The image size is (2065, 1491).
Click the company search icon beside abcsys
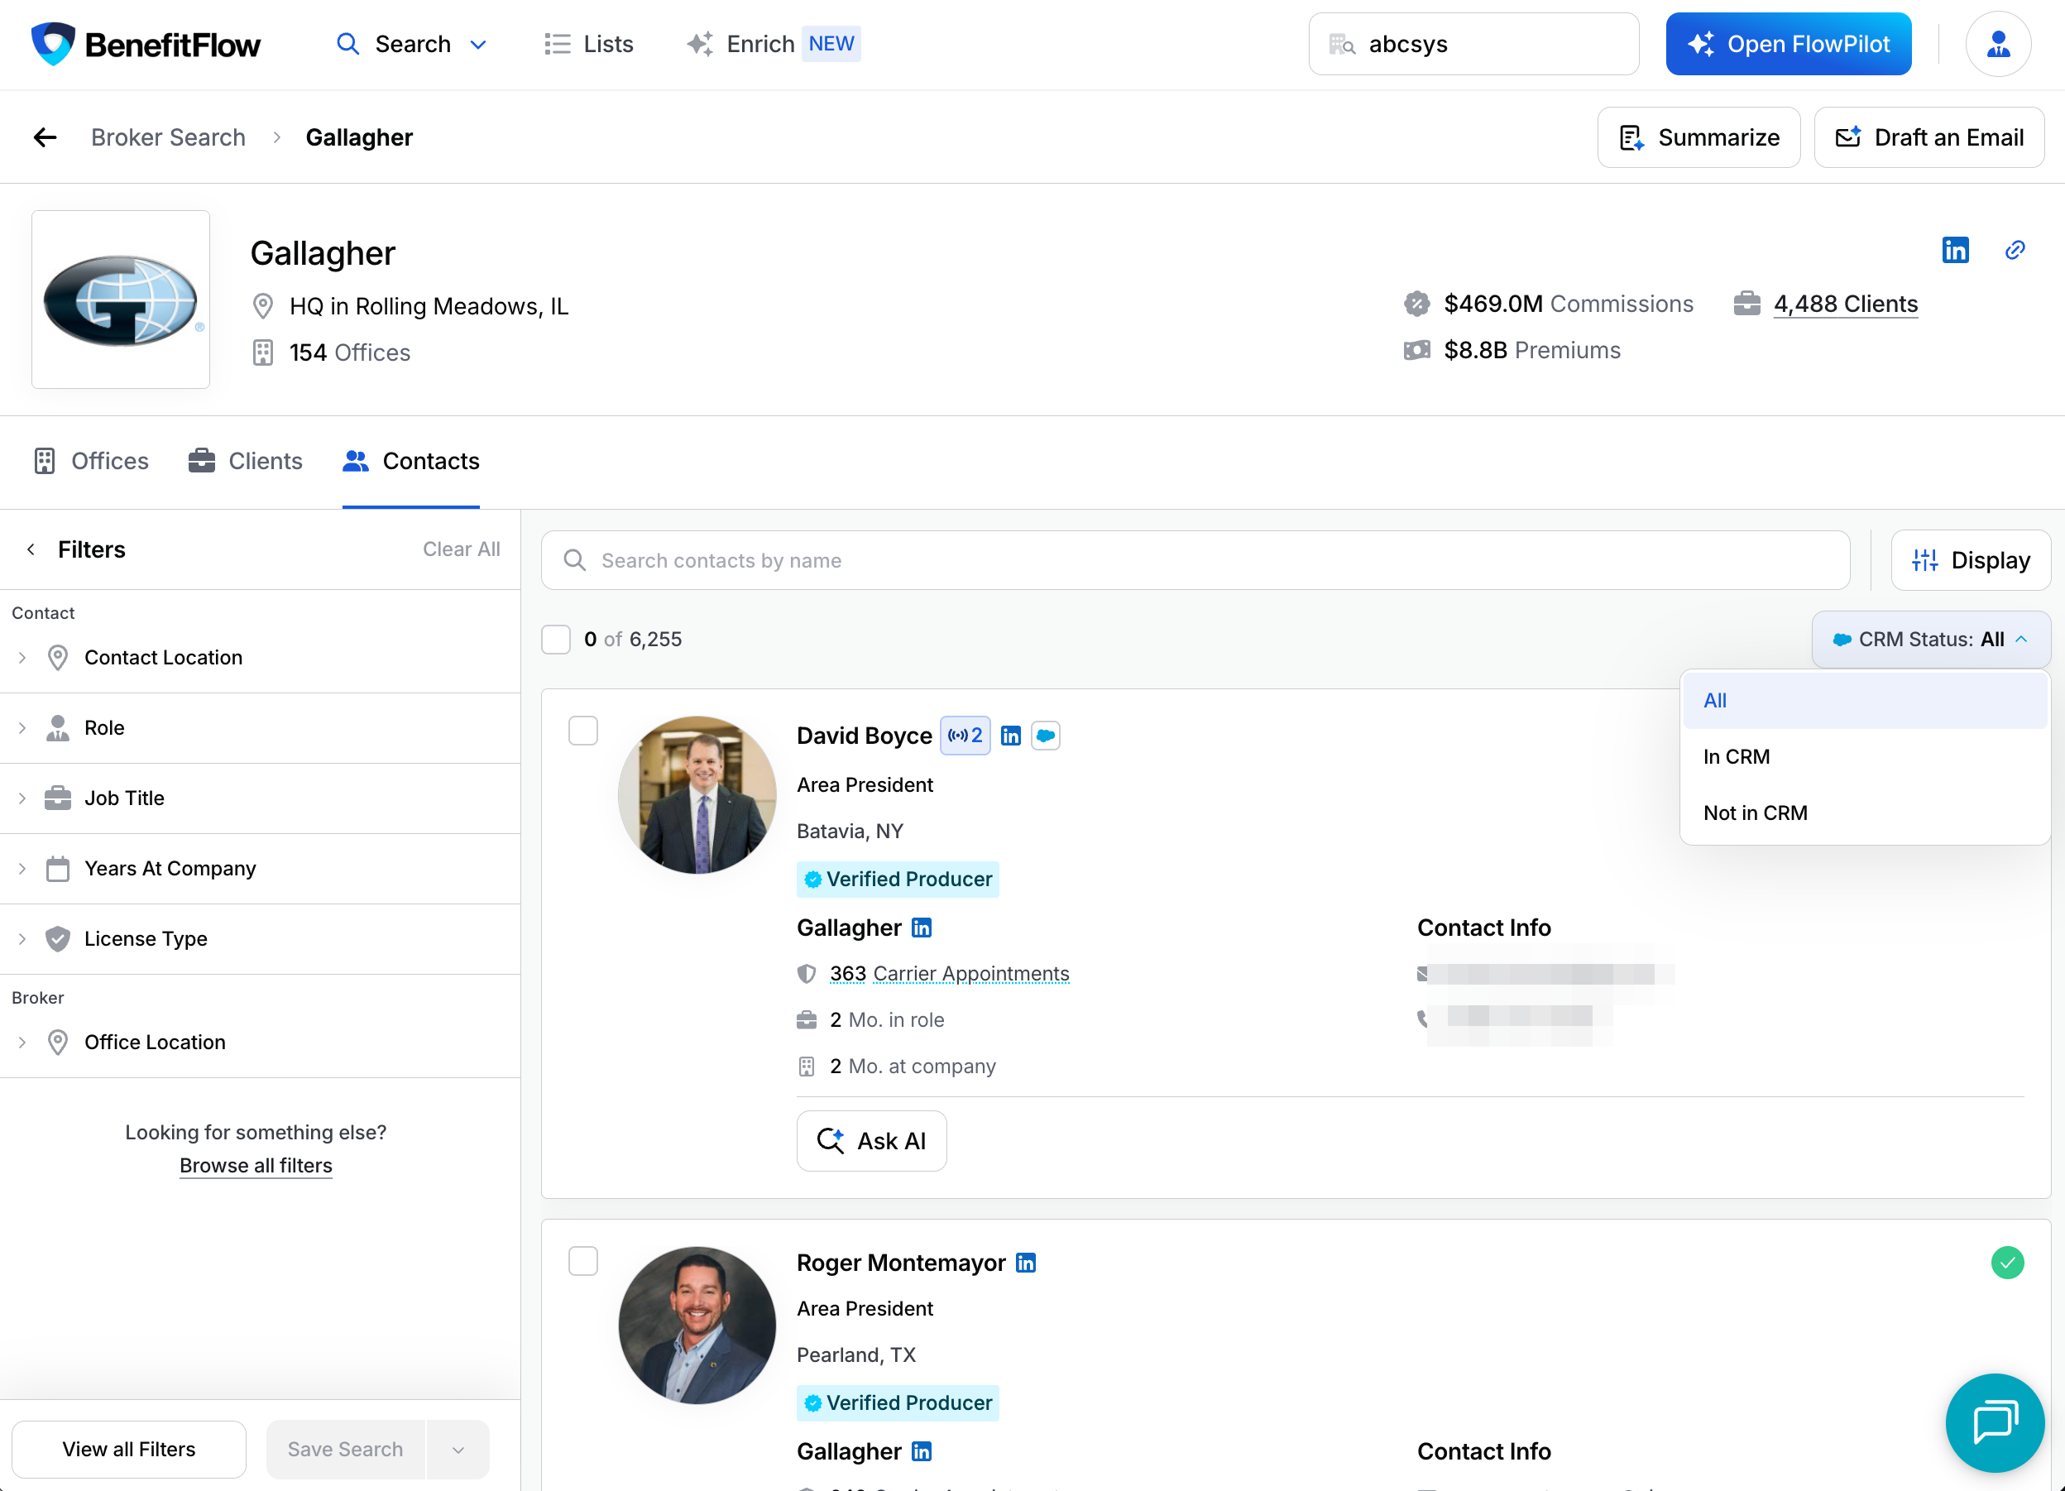click(1342, 44)
